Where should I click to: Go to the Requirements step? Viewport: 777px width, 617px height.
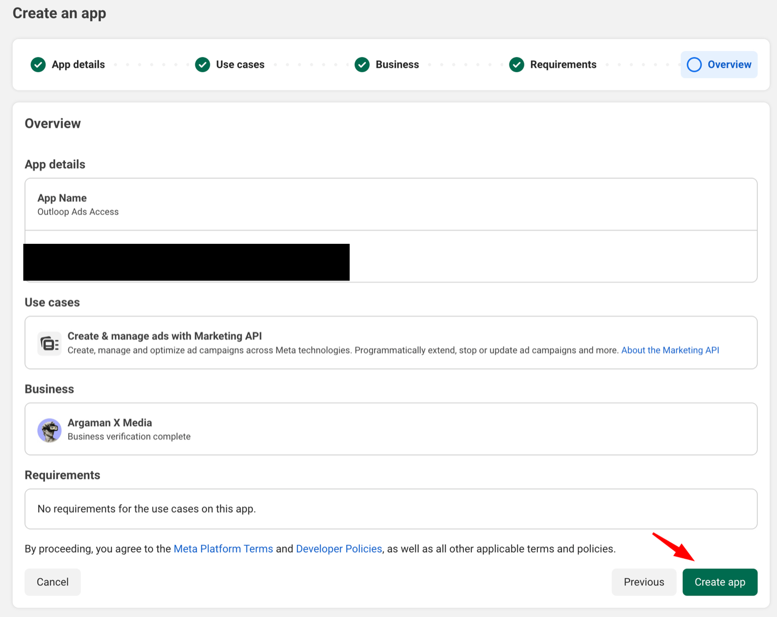(553, 65)
